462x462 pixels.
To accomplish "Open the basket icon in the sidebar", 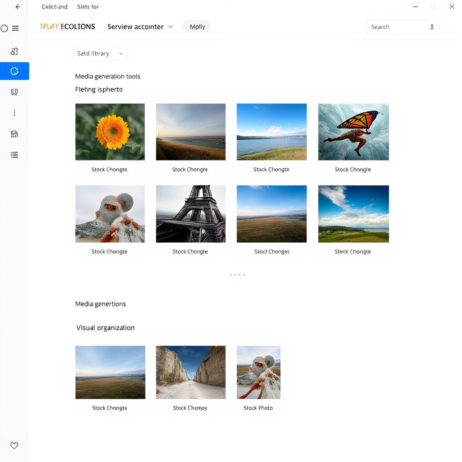I will tap(14, 134).
